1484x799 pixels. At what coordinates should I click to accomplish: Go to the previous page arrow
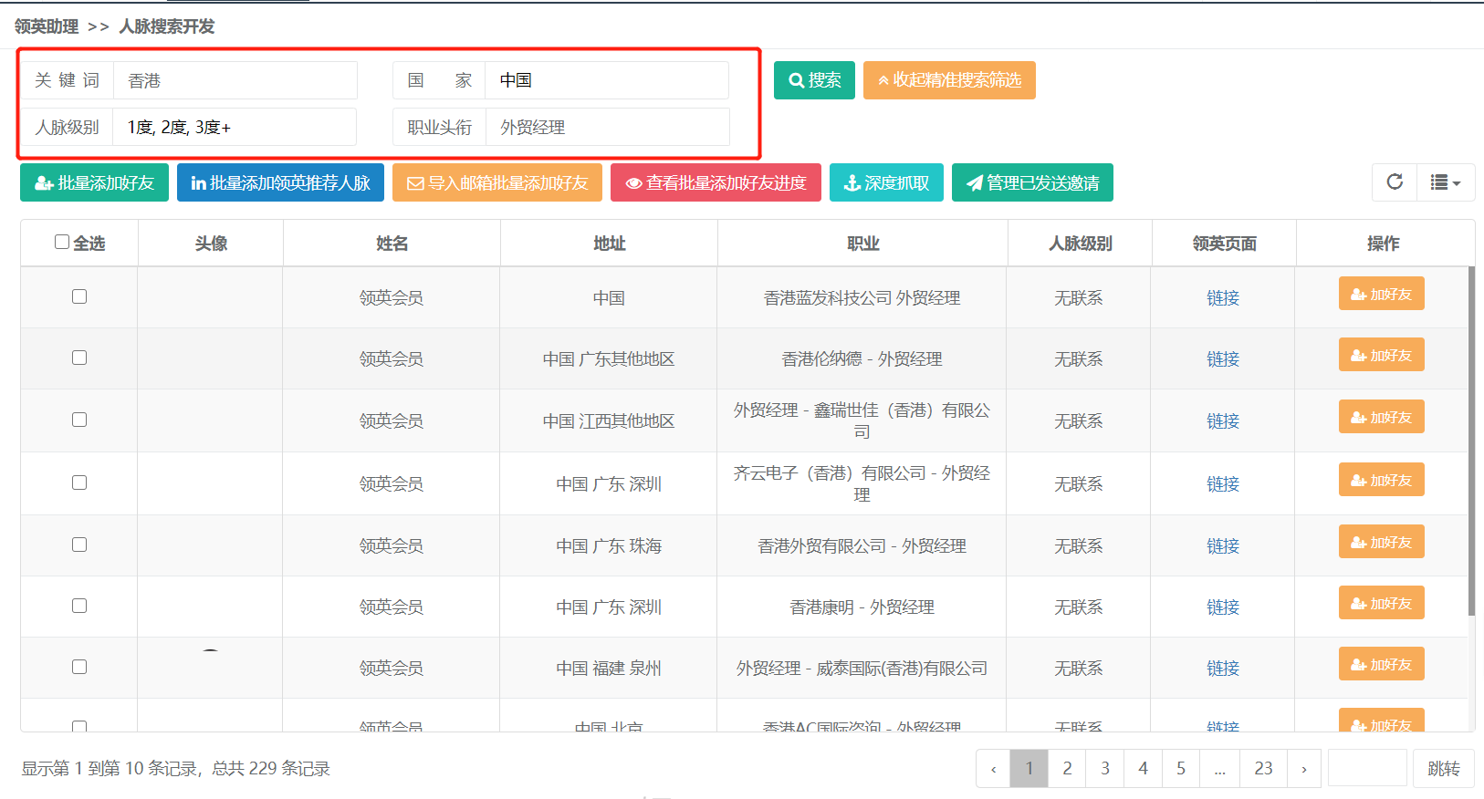993,768
